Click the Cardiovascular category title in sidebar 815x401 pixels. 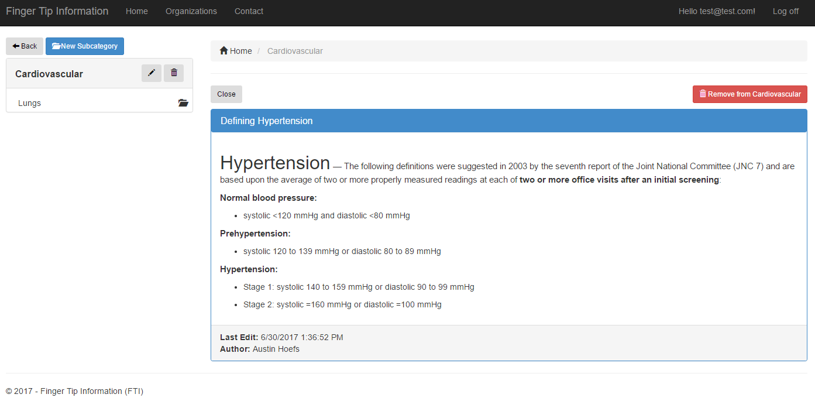pos(49,74)
